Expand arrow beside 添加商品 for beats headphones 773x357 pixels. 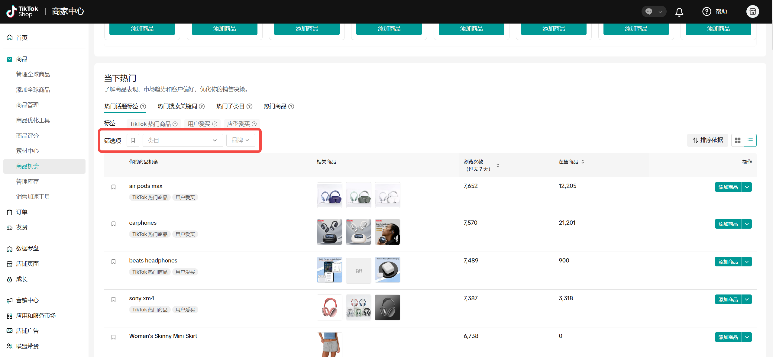747,262
